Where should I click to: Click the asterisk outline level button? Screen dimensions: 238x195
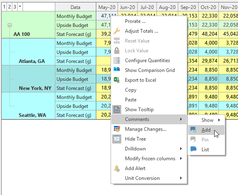(x=20, y=7)
